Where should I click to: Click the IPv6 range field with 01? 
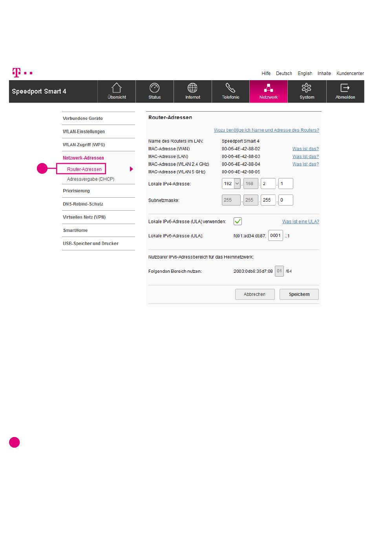[x=279, y=271]
